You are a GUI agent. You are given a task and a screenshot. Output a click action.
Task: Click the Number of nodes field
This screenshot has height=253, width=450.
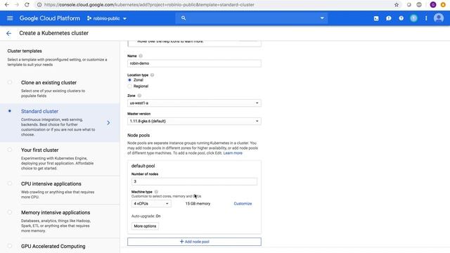pos(194,181)
